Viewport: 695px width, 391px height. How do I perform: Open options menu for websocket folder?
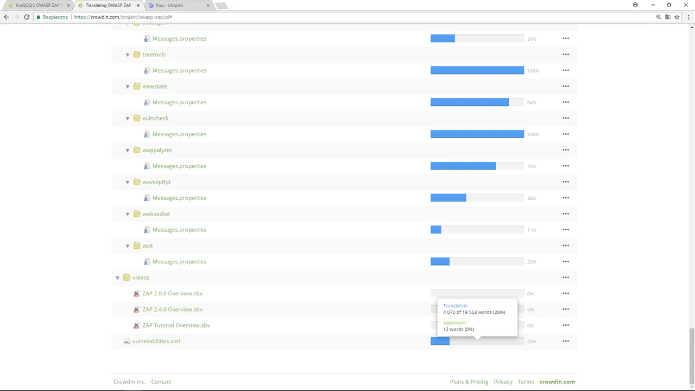coord(566,213)
